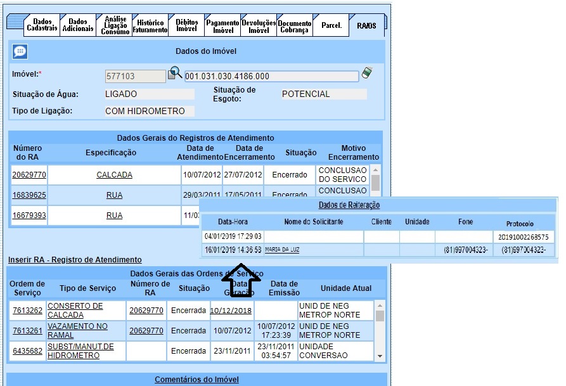
Task: Click Inserir RA - Registro de Atendimento
Action: pyautogui.click(x=75, y=260)
